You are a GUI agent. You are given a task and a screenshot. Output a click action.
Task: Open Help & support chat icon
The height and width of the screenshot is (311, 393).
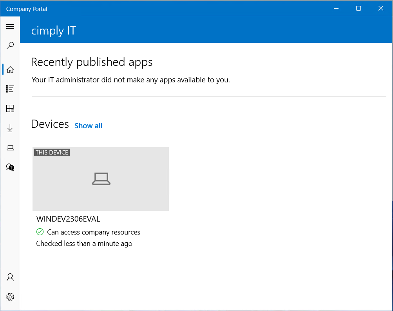point(10,167)
